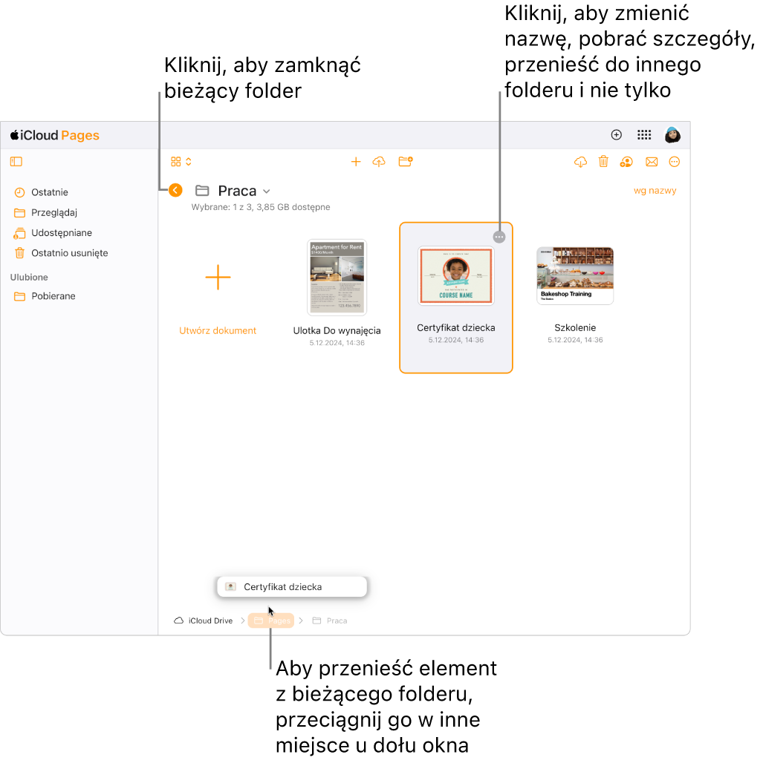Click the Praca breadcrumb at bottom
The image size is (763, 766).
pyautogui.click(x=330, y=621)
